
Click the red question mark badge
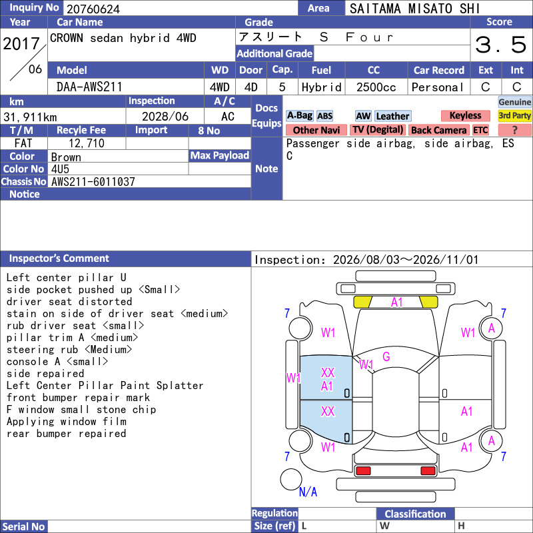click(514, 130)
